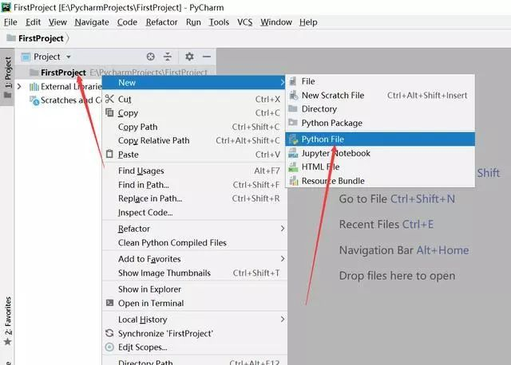Open the Refactor menu in menu bar
This screenshot has width=511, height=365.
pyautogui.click(x=161, y=22)
